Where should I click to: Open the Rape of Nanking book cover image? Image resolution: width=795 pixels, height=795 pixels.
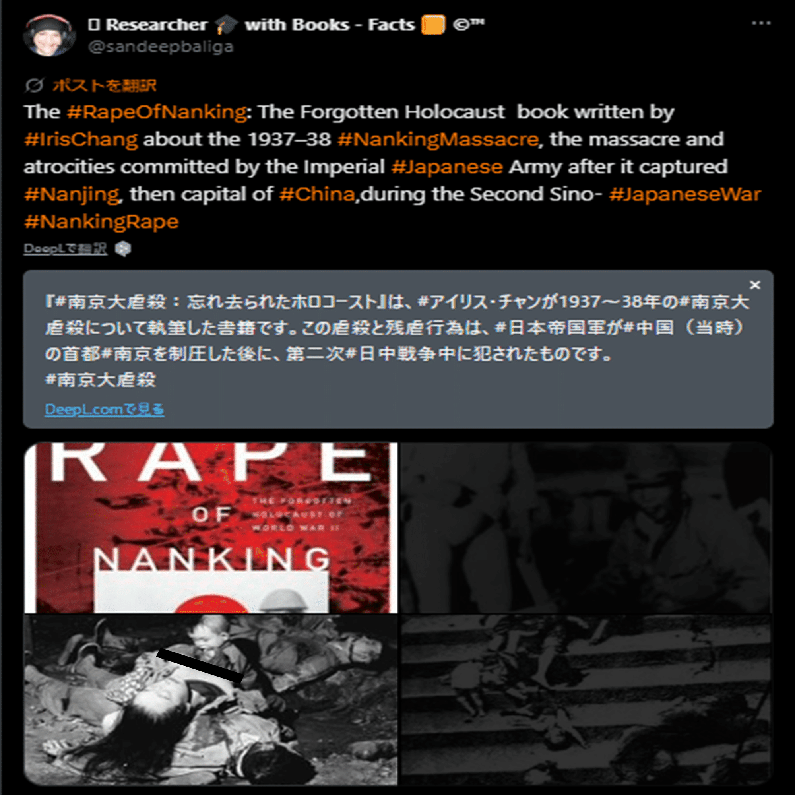[x=211, y=527]
